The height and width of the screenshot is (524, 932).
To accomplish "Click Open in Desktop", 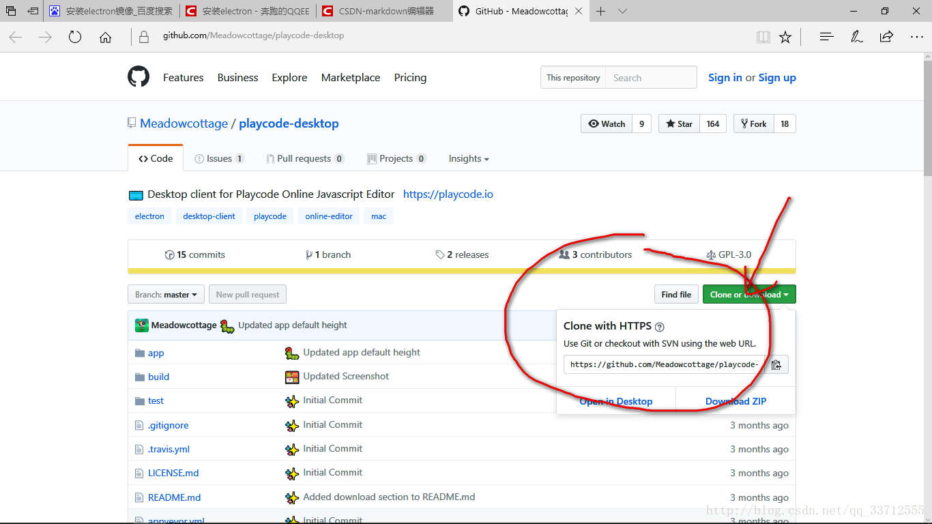I will (616, 401).
